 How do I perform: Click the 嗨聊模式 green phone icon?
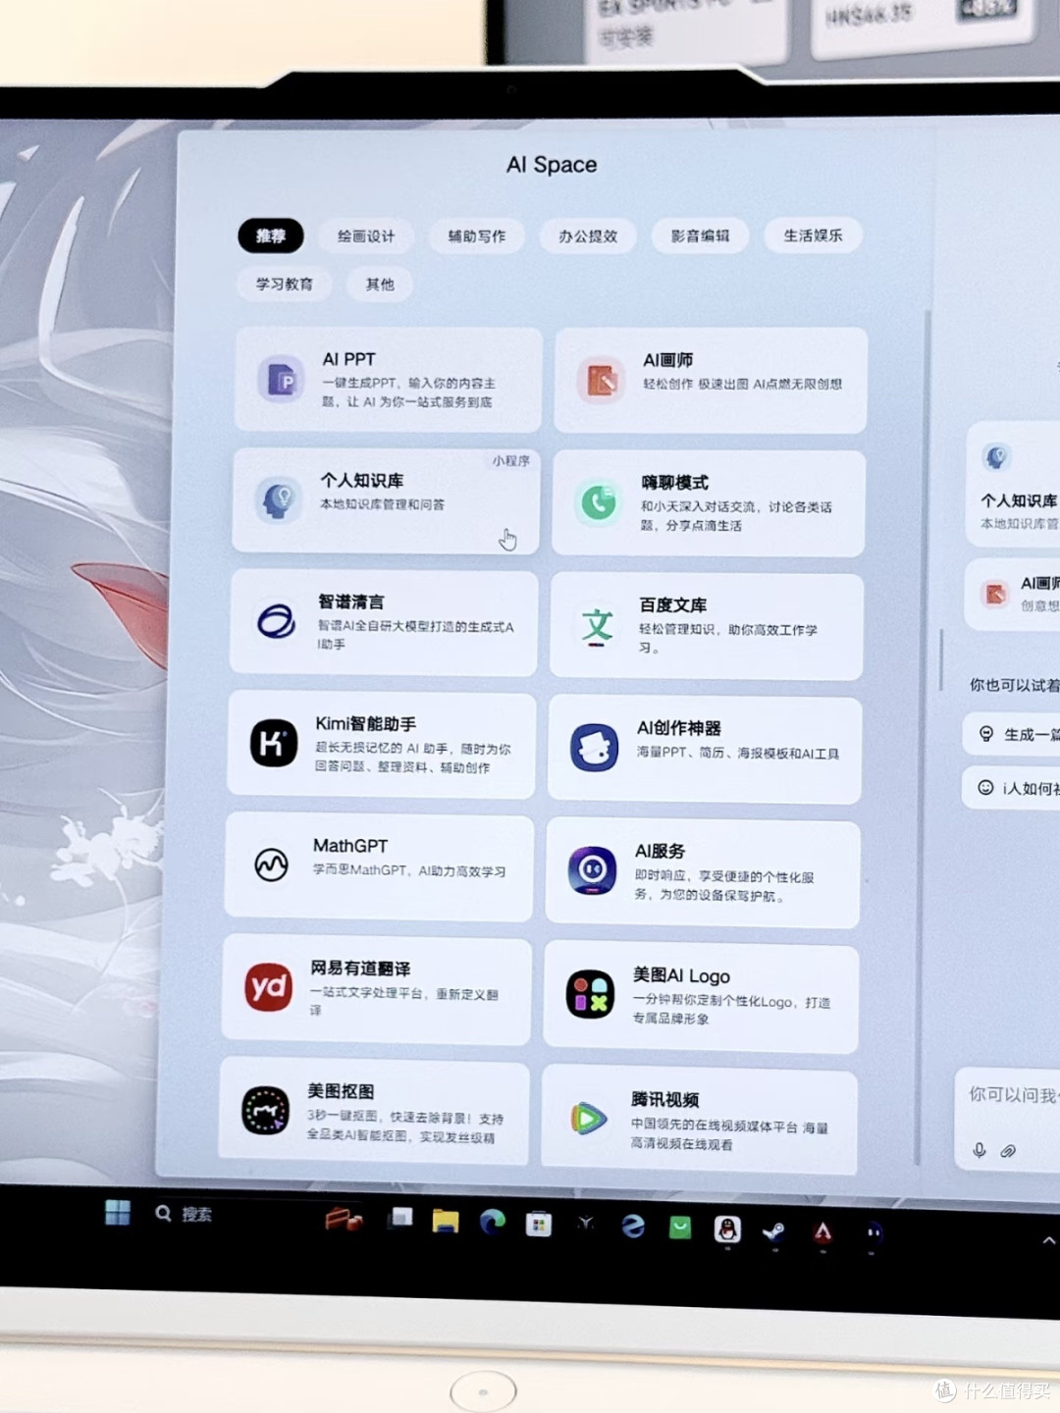pos(598,502)
